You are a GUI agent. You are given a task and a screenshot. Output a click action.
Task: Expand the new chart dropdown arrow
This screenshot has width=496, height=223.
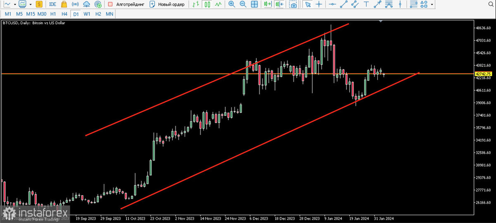click(14, 5)
